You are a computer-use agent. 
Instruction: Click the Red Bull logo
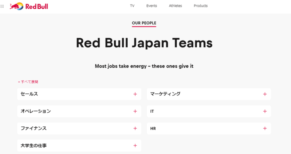29,6
